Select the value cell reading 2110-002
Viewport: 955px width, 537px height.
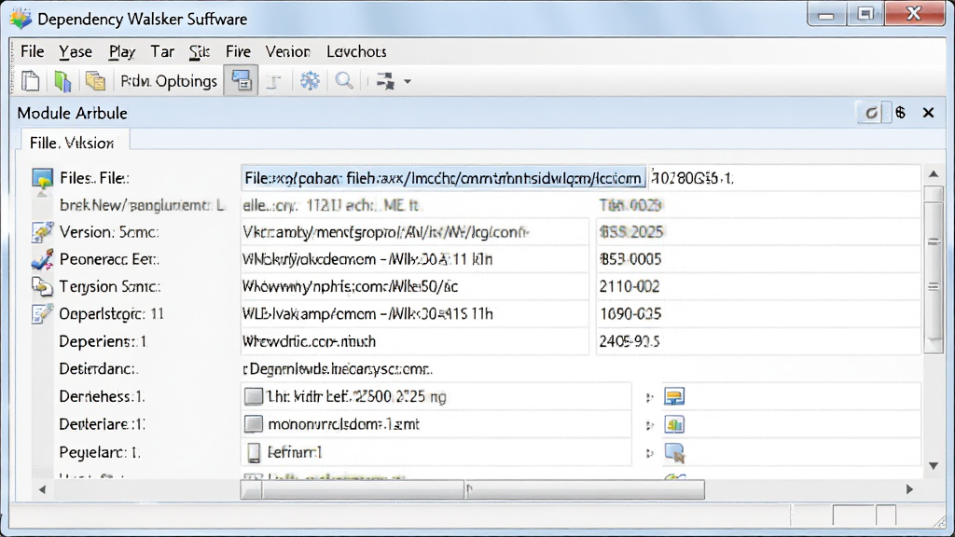(x=757, y=286)
